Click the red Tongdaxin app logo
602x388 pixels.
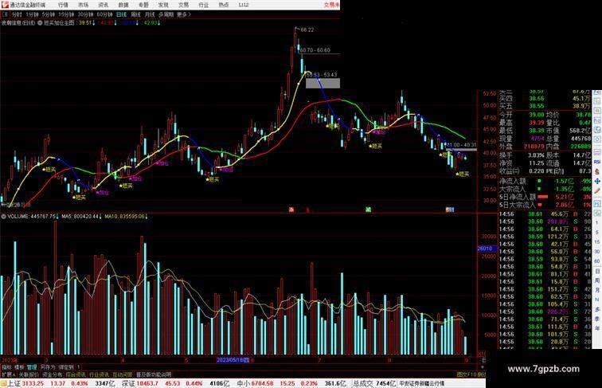pos(4,5)
